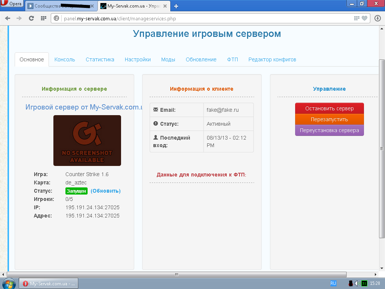Click the fake@fake.ru email value

pos(223,110)
